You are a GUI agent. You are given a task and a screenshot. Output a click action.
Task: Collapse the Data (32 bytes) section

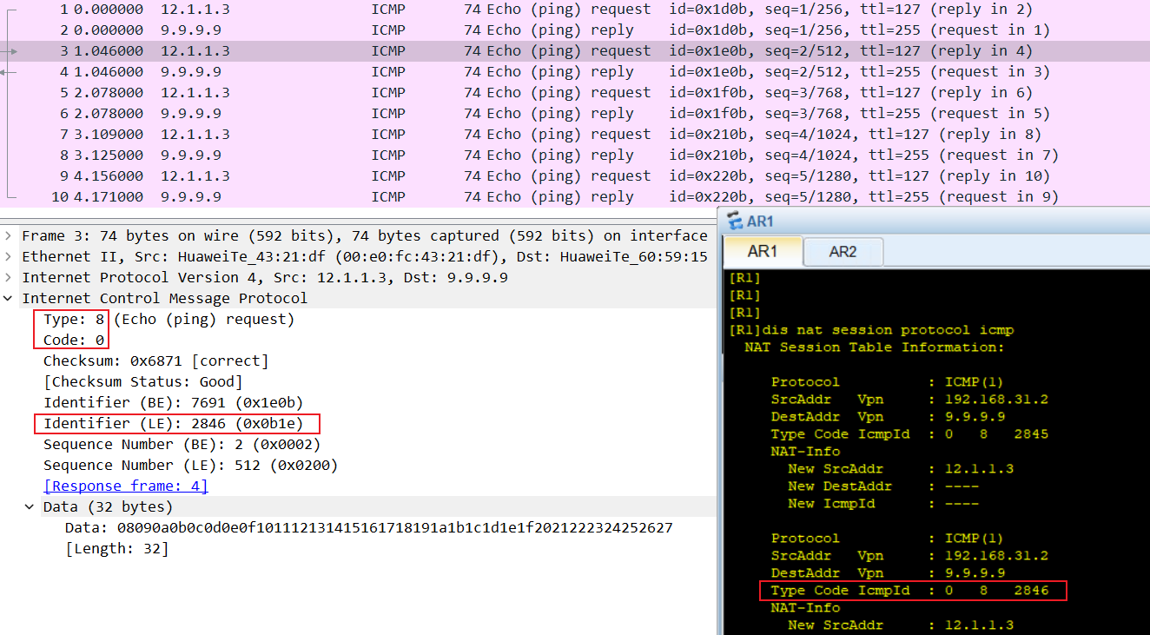pos(30,506)
